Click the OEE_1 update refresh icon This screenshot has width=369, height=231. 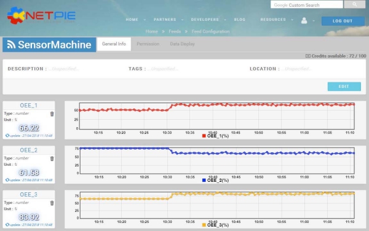(7, 136)
